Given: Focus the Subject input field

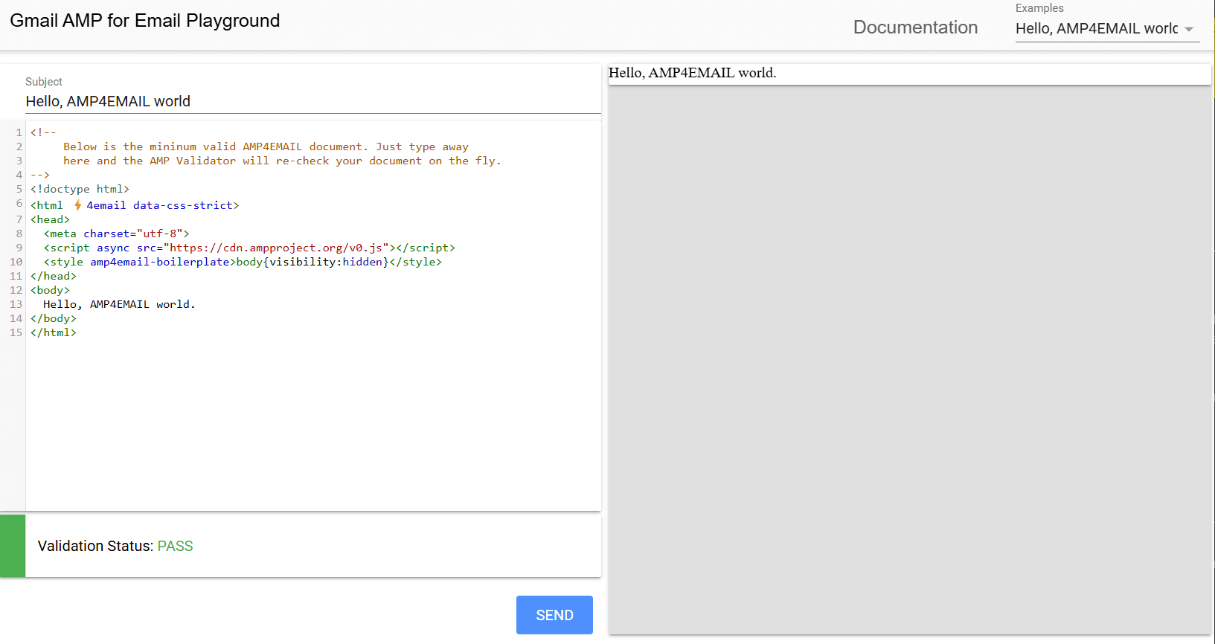Looking at the screenshot, I should [312, 101].
